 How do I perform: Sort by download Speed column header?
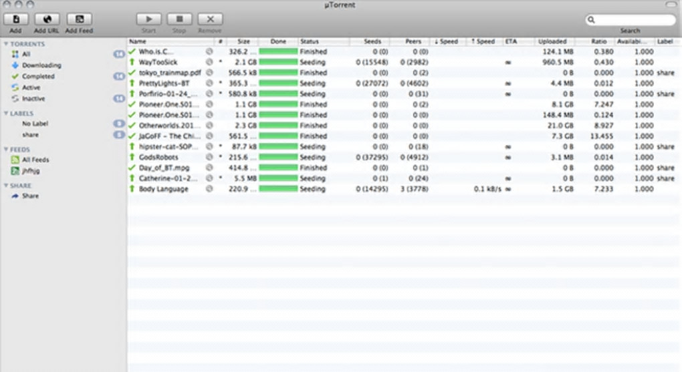click(x=448, y=41)
